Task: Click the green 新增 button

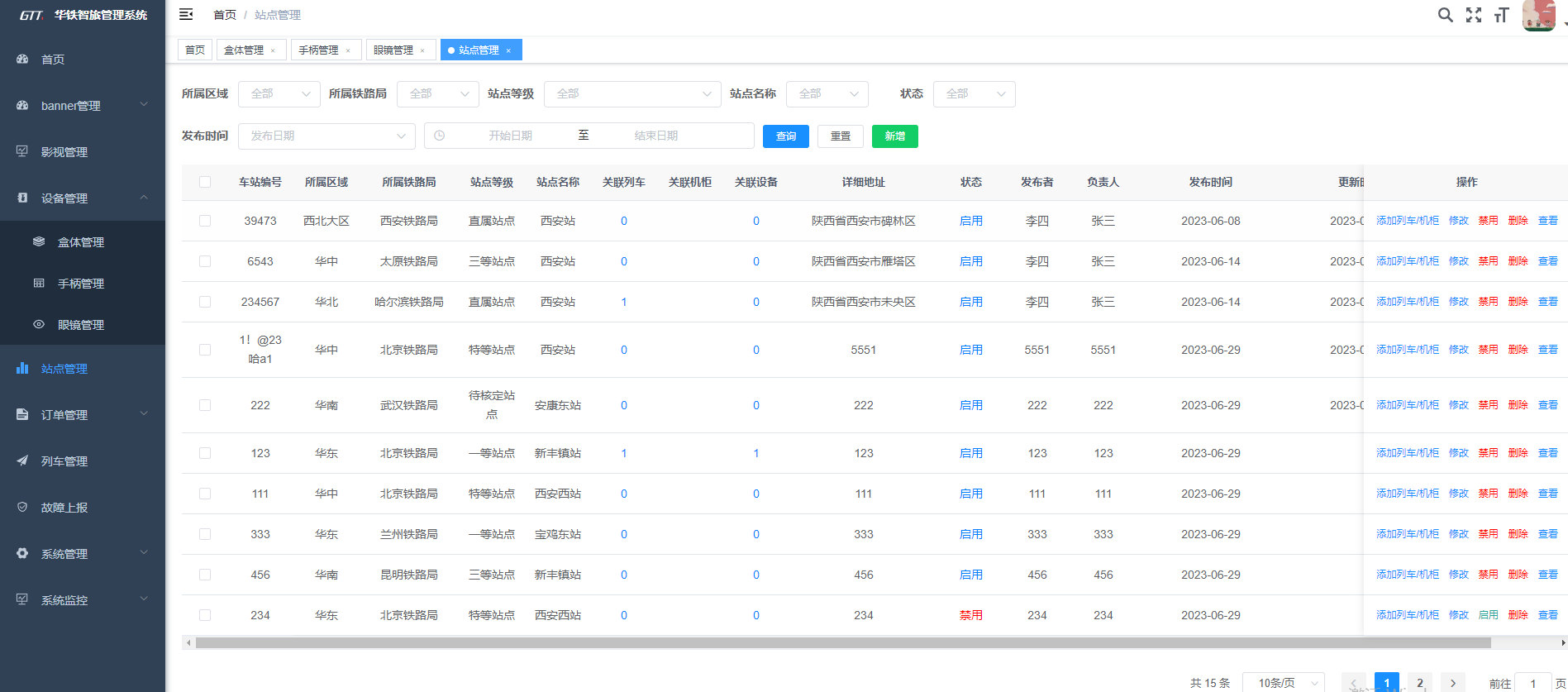Action: pyautogui.click(x=895, y=136)
